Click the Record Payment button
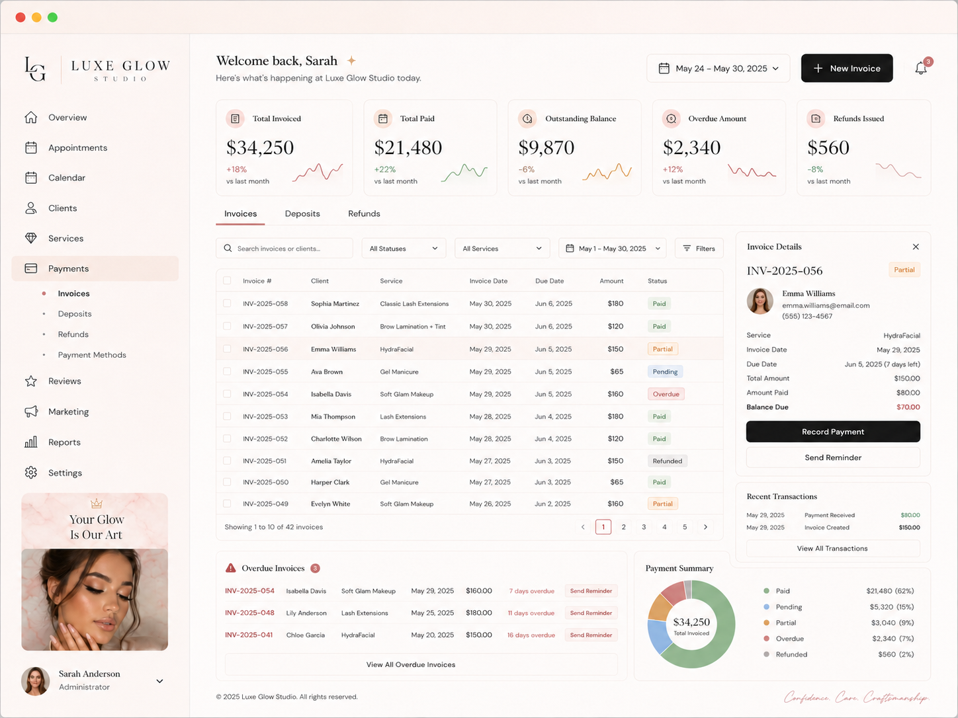This screenshot has height=718, width=958. tap(833, 432)
